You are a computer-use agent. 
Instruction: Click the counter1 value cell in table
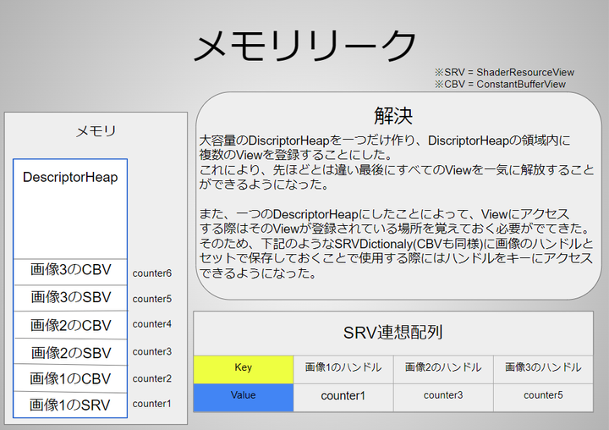coord(343,397)
